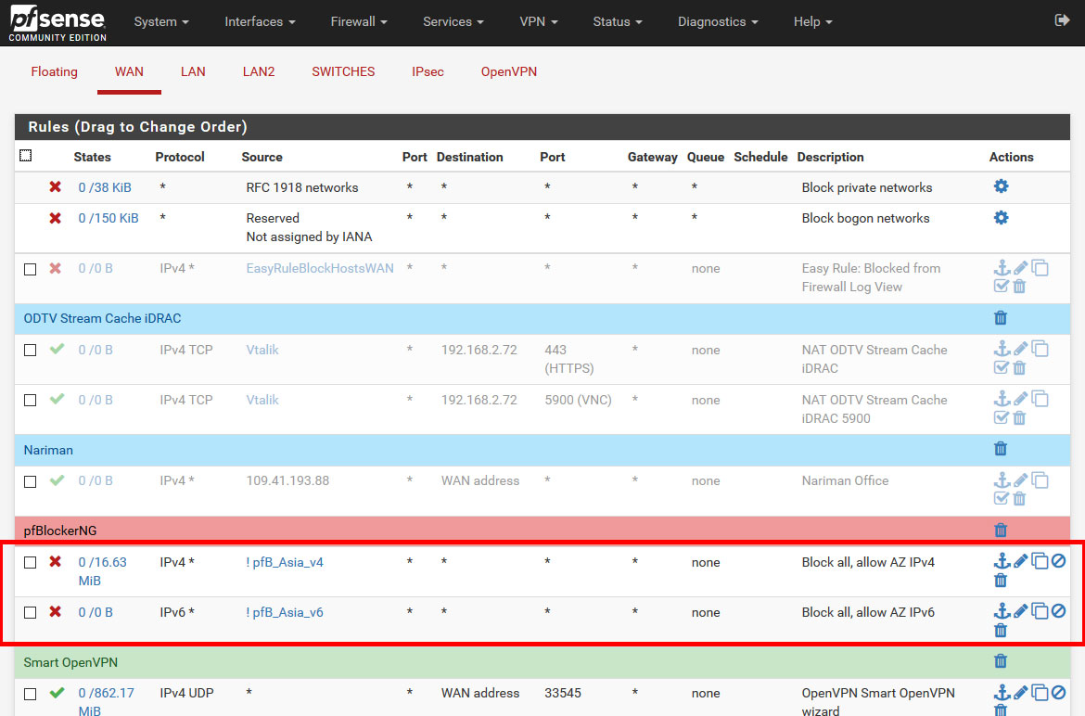Open the IPsec rules tab
This screenshot has width=1085, height=716.
click(x=428, y=72)
